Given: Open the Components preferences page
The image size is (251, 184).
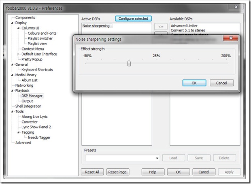Looking at the screenshot, I should tap(25, 18).
